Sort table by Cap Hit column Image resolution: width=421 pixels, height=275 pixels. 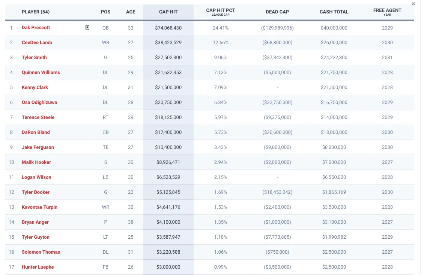[168, 12]
